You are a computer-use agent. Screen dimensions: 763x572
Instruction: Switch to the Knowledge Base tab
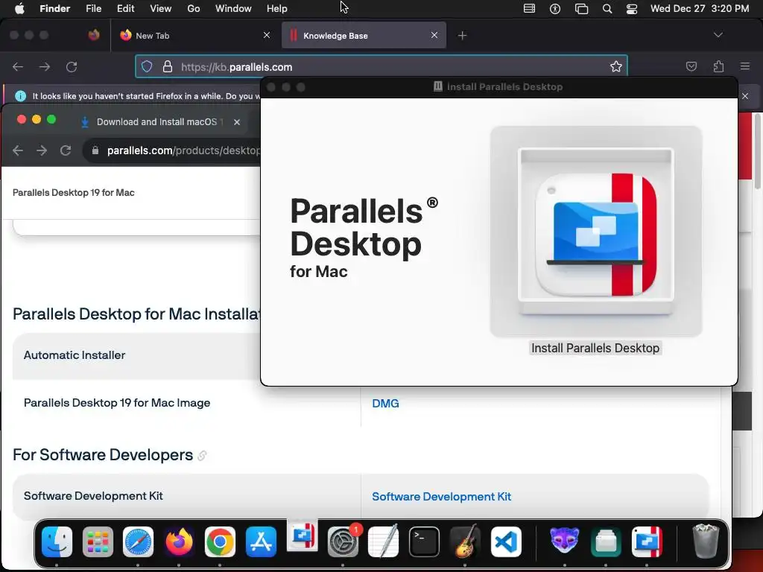point(364,36)
